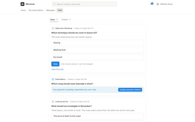195x122 pixels.
Task: Open the notifications bell with badge
Action: point(152,4)
